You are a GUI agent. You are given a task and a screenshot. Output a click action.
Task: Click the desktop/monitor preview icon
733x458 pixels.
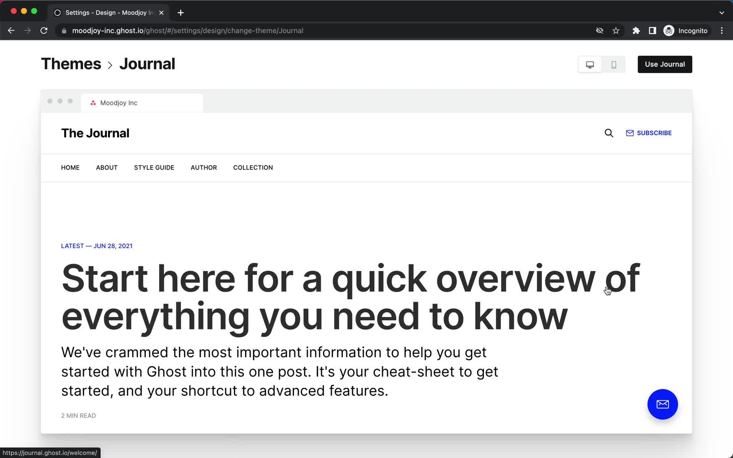[x=590, y=64]
